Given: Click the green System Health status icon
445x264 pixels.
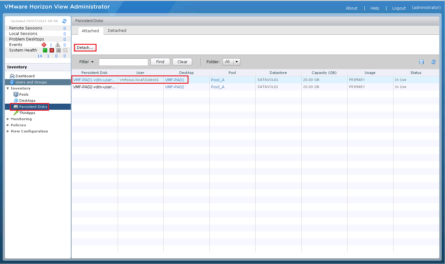Looking at the screenshot, I should 45,50.
